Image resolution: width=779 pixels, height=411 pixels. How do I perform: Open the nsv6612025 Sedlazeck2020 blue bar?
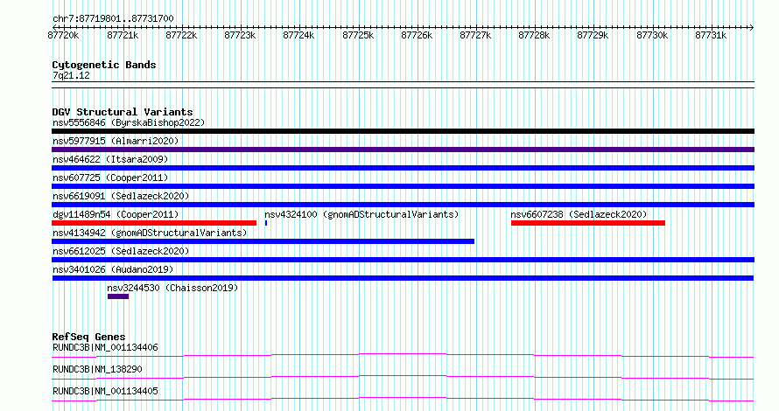click(403, 260)
